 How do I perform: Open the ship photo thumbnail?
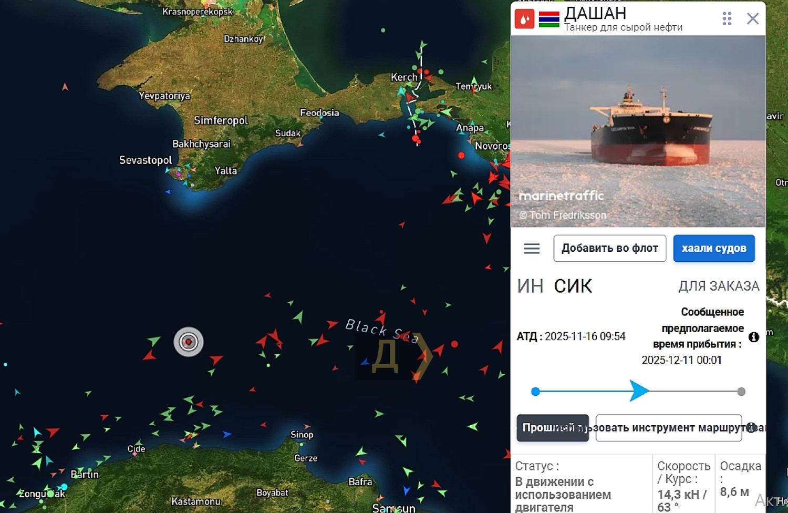click(638, 131)
